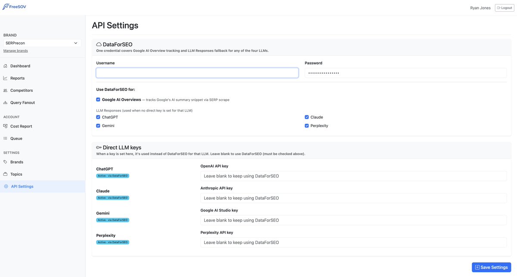Viewport: 517px width, 277px height.
Task: Open Cost Report page
Action: 42,126
